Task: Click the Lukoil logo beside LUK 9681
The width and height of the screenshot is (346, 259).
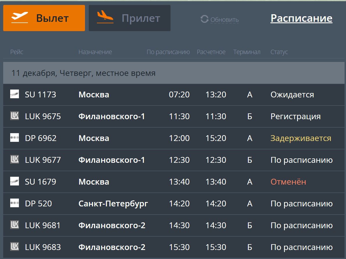Action: pos(15,225)
